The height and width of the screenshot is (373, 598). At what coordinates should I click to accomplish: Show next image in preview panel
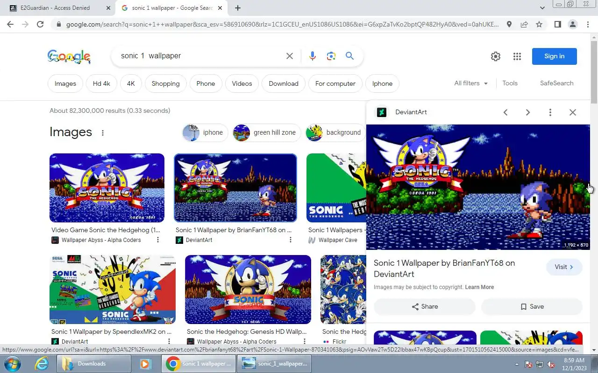528,112
